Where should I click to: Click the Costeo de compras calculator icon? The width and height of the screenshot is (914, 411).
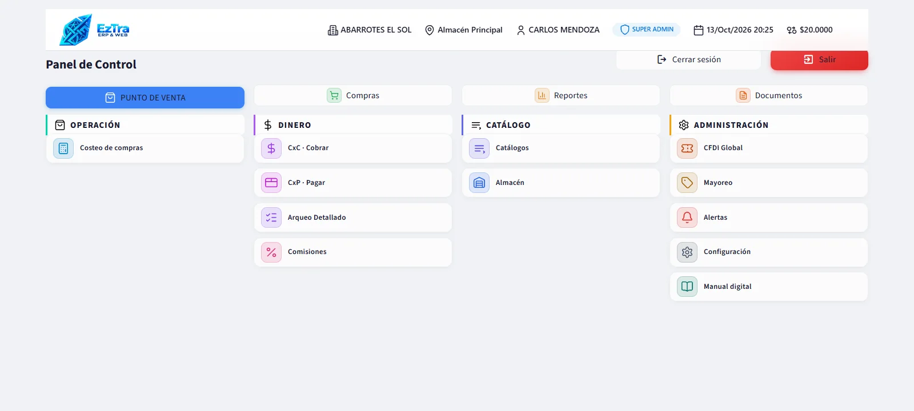[63, 148]
